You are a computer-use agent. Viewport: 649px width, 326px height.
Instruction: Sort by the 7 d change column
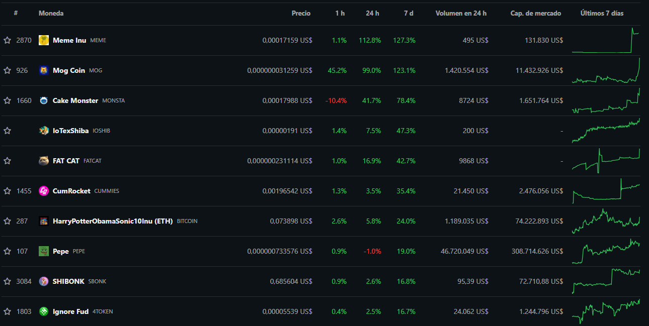(409, 13)
